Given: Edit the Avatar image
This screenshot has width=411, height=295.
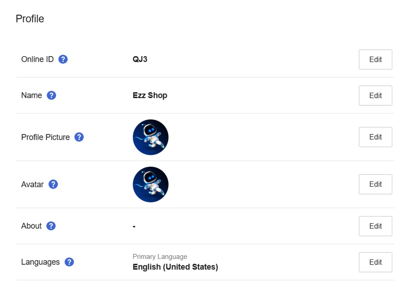Looking at the screenshot, I should click(x=375, y=184).
